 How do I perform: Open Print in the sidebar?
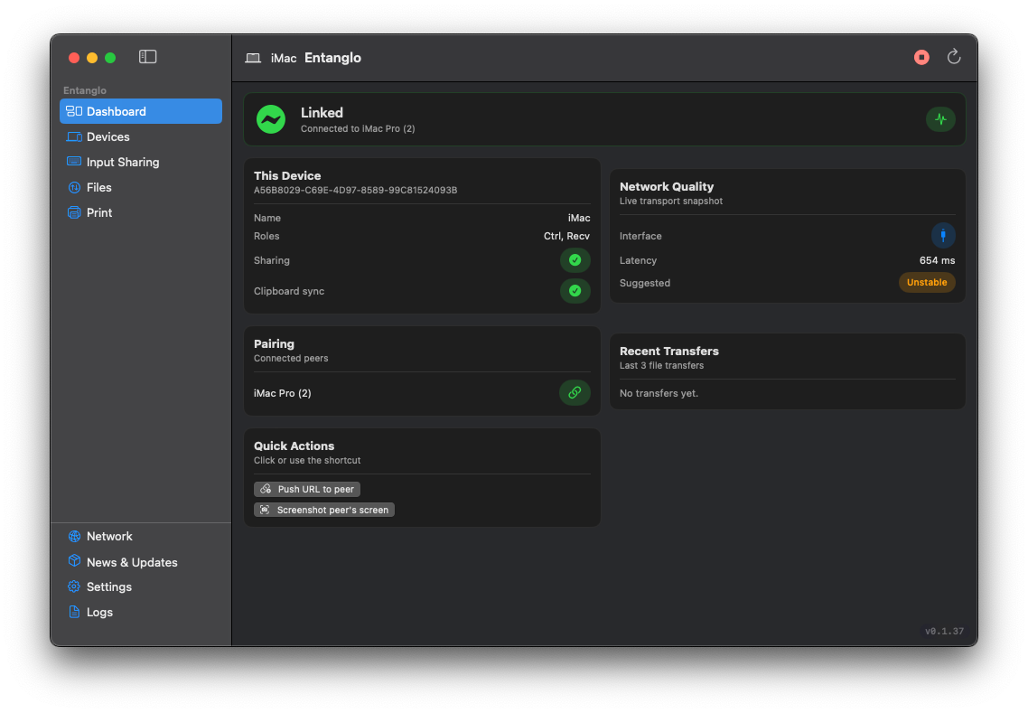point(141,212)
